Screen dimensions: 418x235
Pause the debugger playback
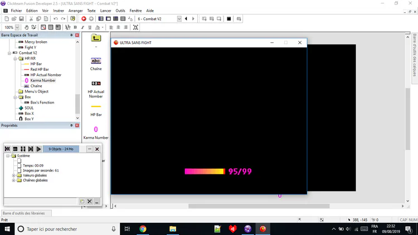point(23,149)
